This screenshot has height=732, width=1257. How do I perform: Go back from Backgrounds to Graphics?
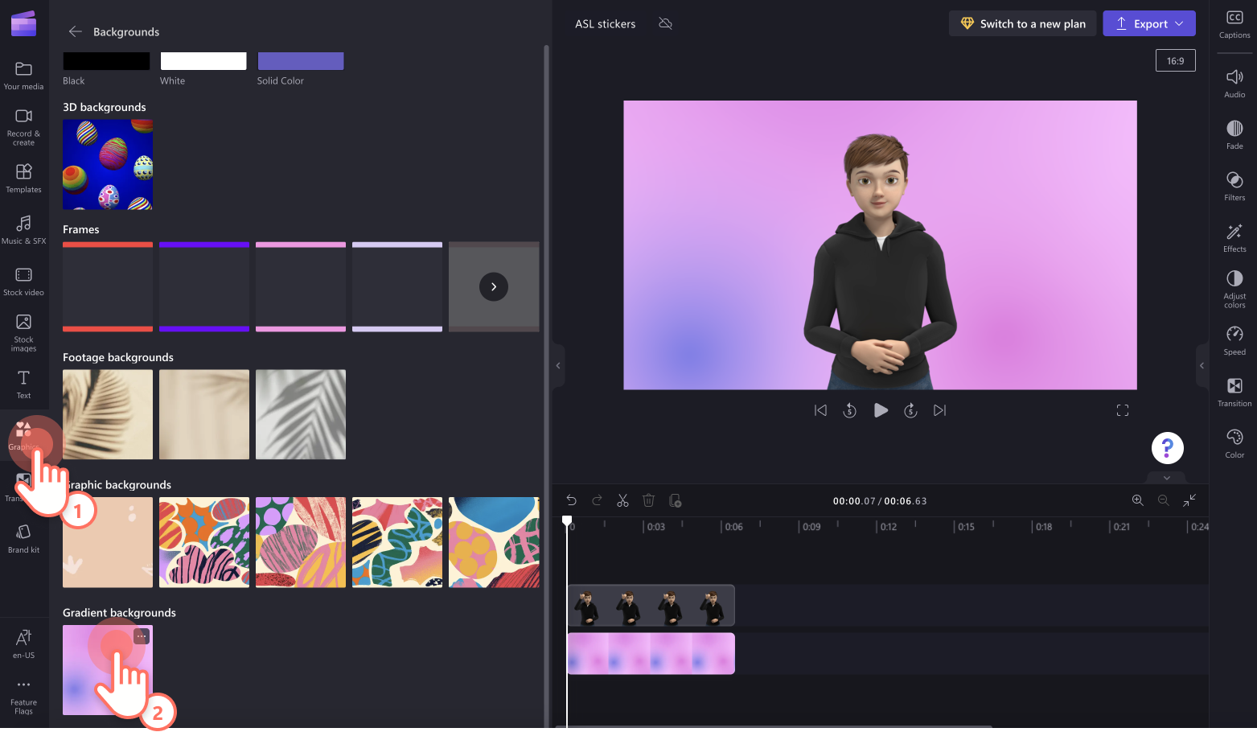(75, 31)
